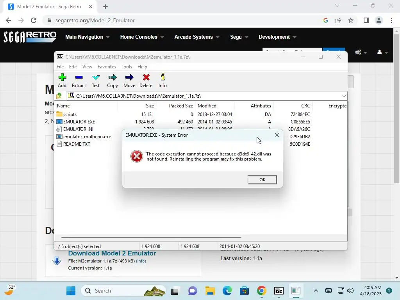Sort by CRC column header

(x=293, y=105)
